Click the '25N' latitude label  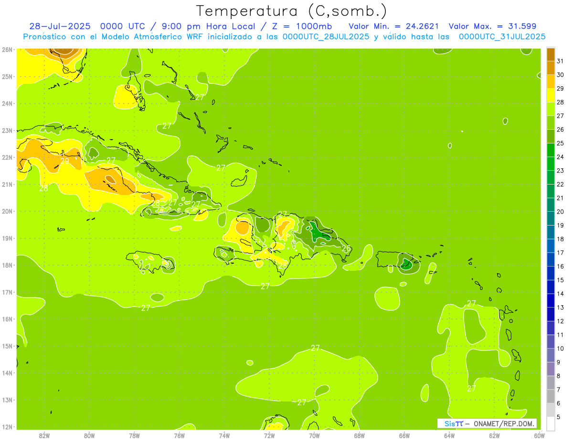tap(7, 76)
